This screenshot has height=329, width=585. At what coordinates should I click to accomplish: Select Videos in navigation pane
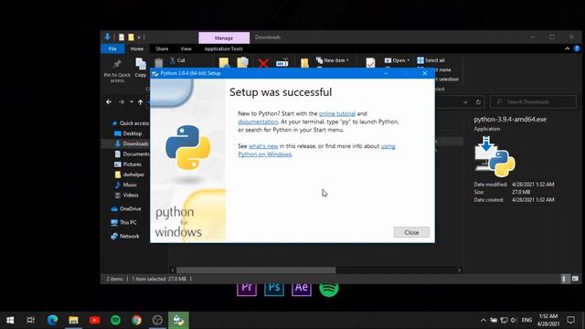tap(126, 195)
